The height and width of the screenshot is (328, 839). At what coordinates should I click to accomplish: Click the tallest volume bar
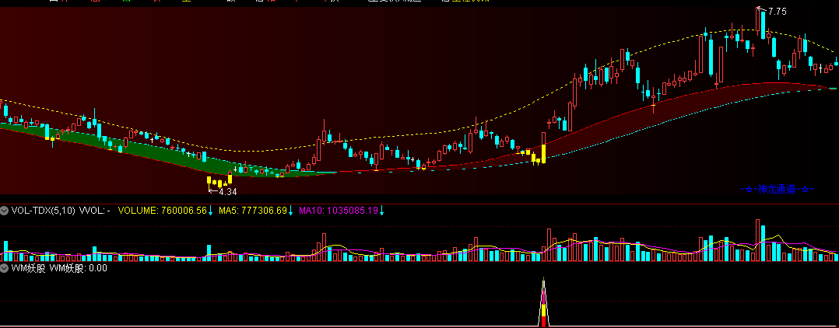(x=758, y=240)
